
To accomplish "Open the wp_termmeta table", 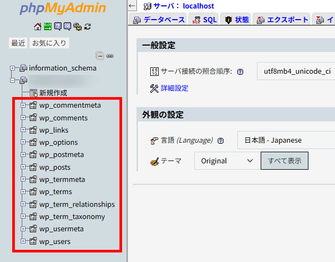I will (62, 180).
